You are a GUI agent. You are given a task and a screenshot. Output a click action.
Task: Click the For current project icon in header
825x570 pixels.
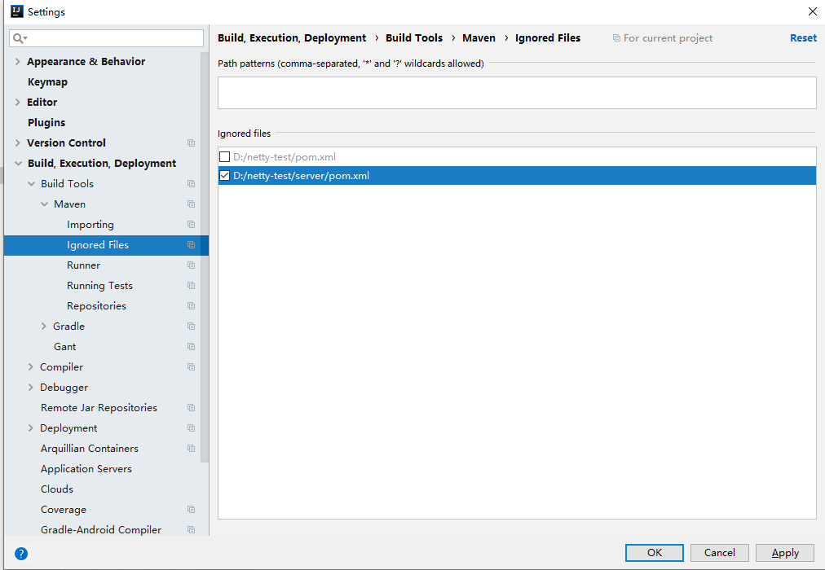(616, 38)
